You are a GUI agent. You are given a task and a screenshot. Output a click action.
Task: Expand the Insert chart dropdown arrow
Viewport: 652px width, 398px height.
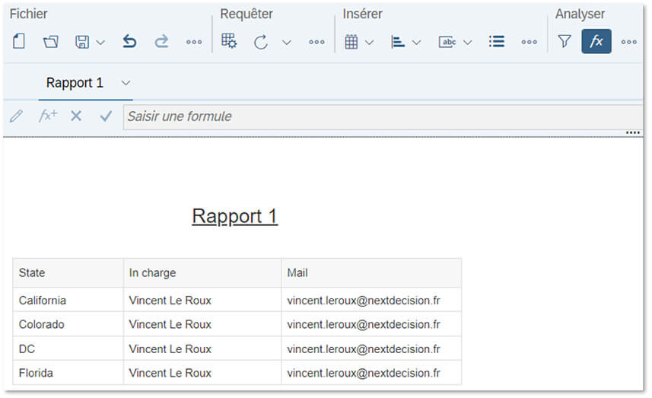pos(416,43)
